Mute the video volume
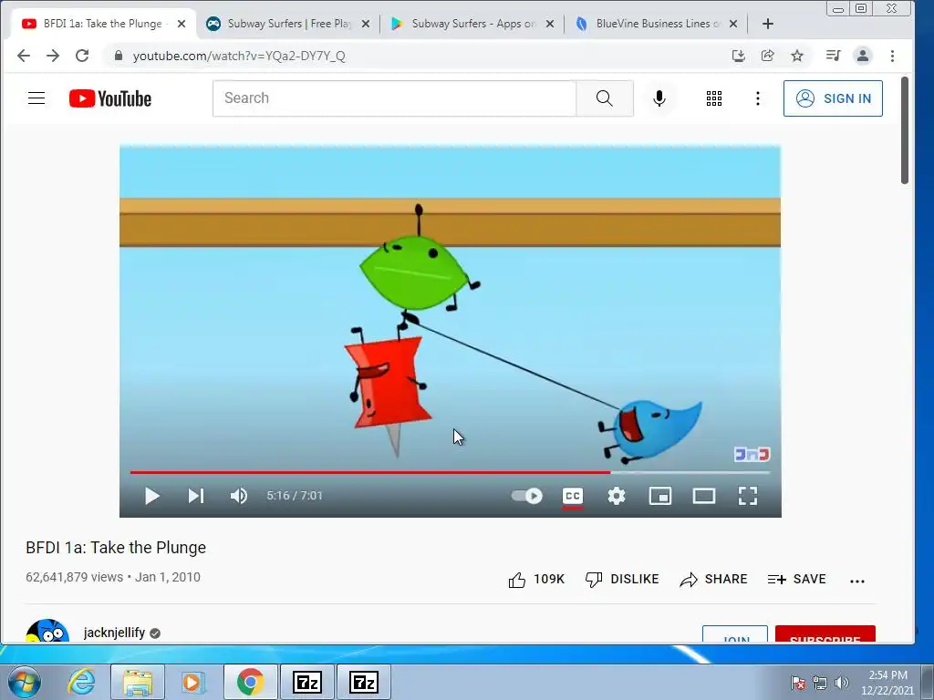The width and height of the screenshot is (934, 700). click(239, 496)
